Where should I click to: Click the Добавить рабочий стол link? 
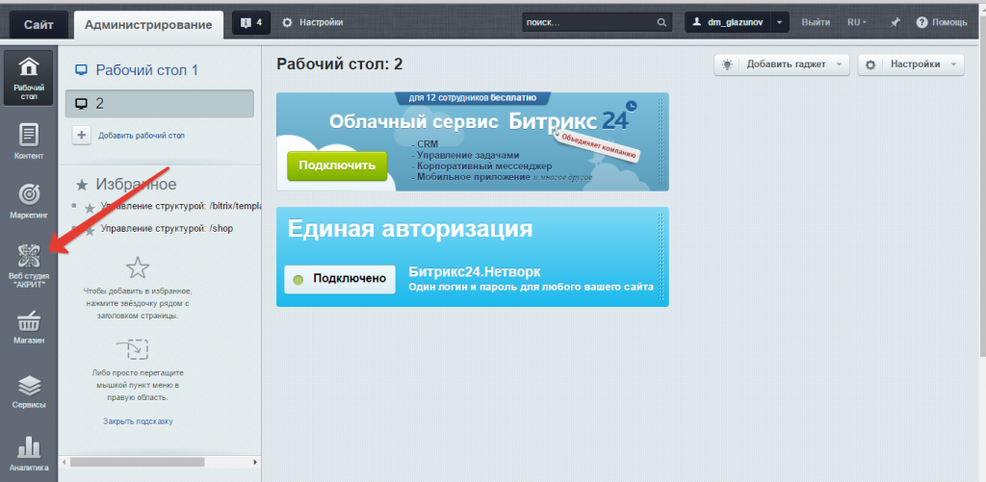click(142, 136)
